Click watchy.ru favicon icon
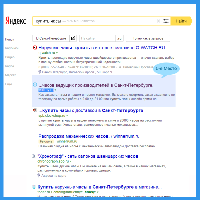The height and width of the screenshot is (200, 200). [x=35, y=84]
